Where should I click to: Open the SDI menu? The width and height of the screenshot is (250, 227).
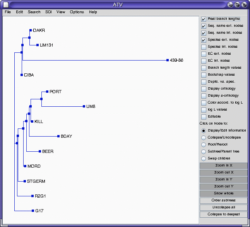pyautogui.click(x=48, y=12)
